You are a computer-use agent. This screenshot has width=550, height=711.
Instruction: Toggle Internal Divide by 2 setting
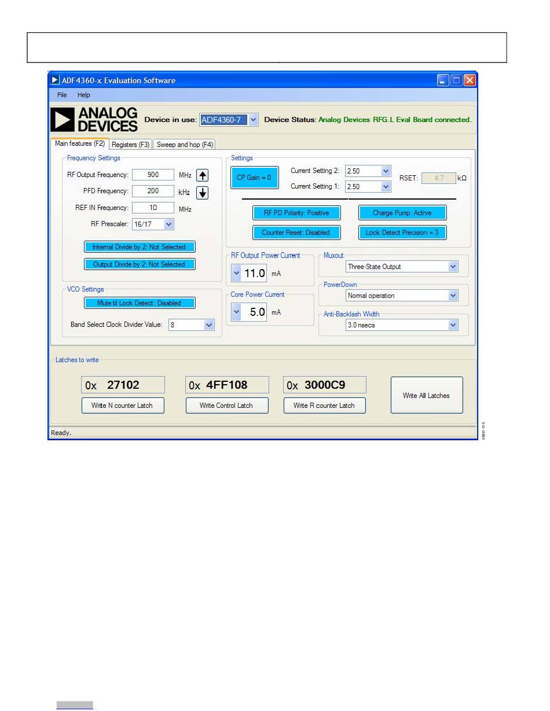[140, 247]
